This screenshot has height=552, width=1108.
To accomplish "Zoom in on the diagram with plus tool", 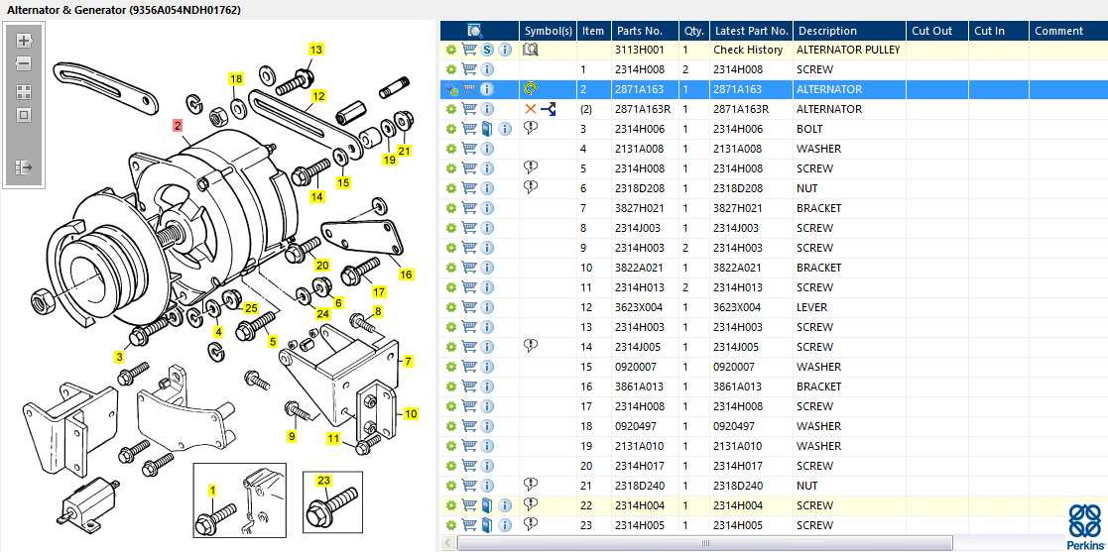I will (x=24, y=41).
